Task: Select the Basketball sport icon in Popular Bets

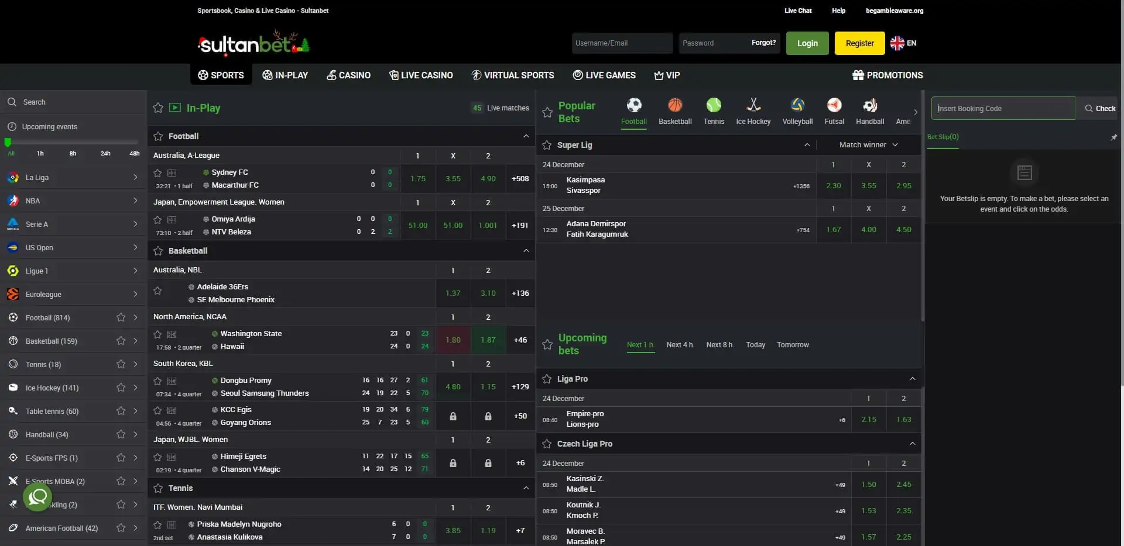Action: (675, 106)
